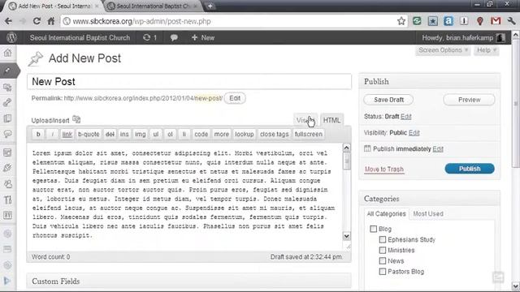Click the blue Publish button
This screenshot has height=292, width=520.
[470, 169]
